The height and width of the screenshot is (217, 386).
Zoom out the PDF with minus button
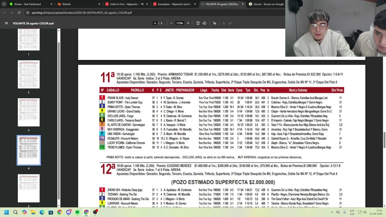click(x=171, y=23)
